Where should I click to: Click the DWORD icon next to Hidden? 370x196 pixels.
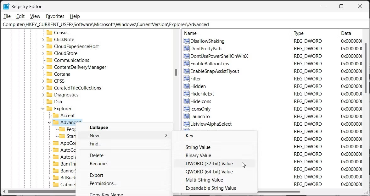coord(187,86)
